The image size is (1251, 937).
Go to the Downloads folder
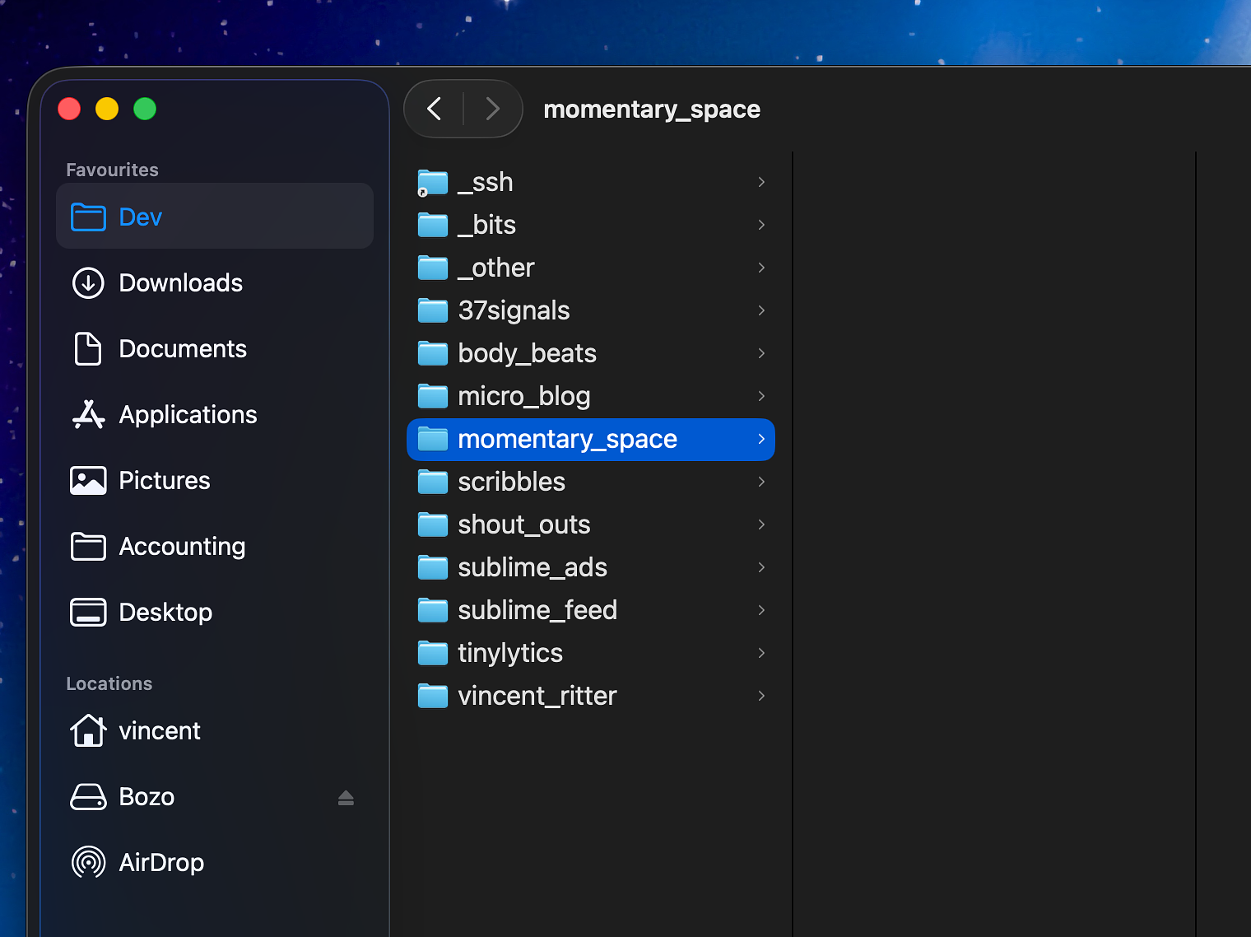(x=180, y=282)
